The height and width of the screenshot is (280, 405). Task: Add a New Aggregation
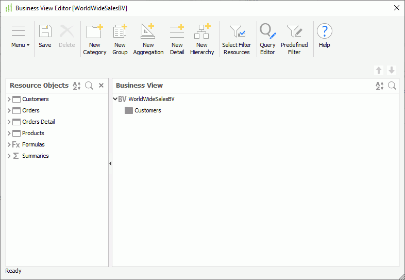(x=148, y=39)
